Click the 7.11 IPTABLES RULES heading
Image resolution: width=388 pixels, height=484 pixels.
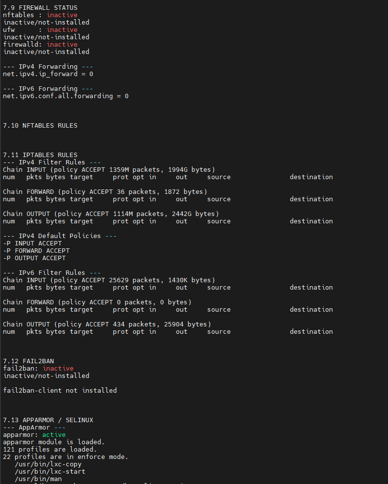click(x=40, y=155)
